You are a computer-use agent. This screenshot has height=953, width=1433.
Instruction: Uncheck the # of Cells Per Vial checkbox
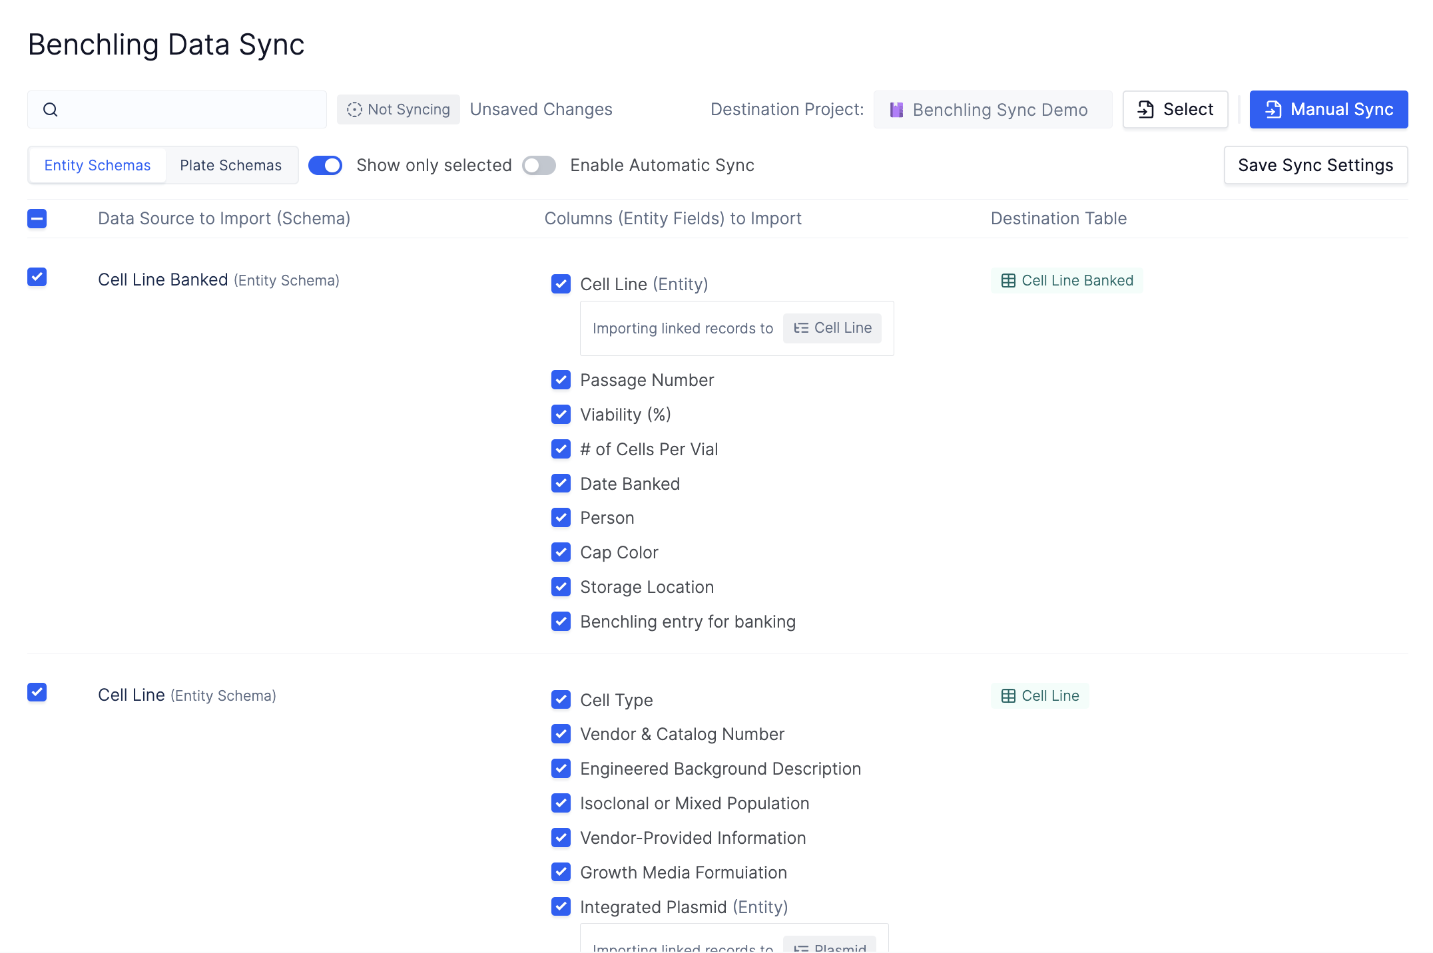point(561,449)
